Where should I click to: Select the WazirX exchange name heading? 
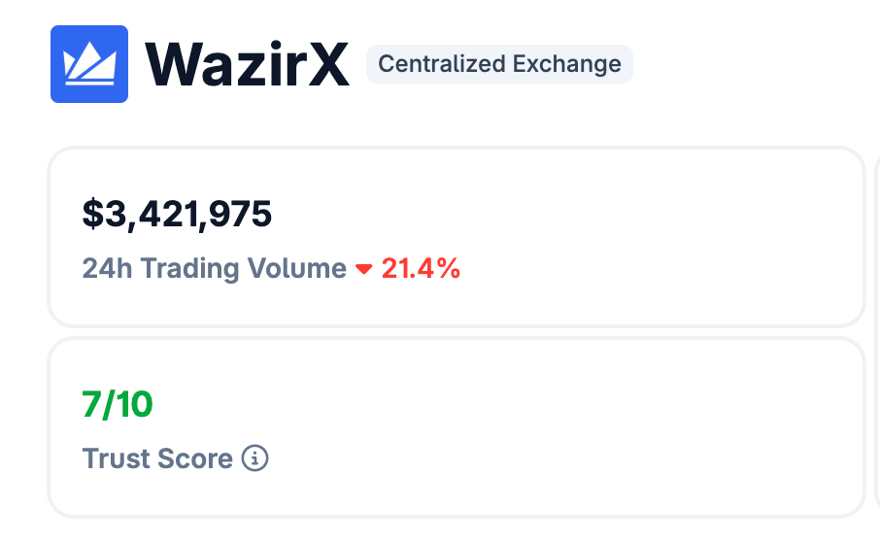tap(247, 65)
